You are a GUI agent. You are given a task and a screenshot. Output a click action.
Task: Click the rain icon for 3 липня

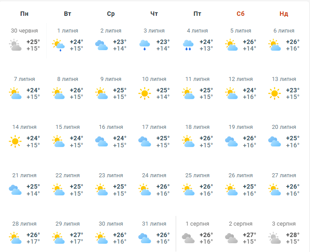144,45
